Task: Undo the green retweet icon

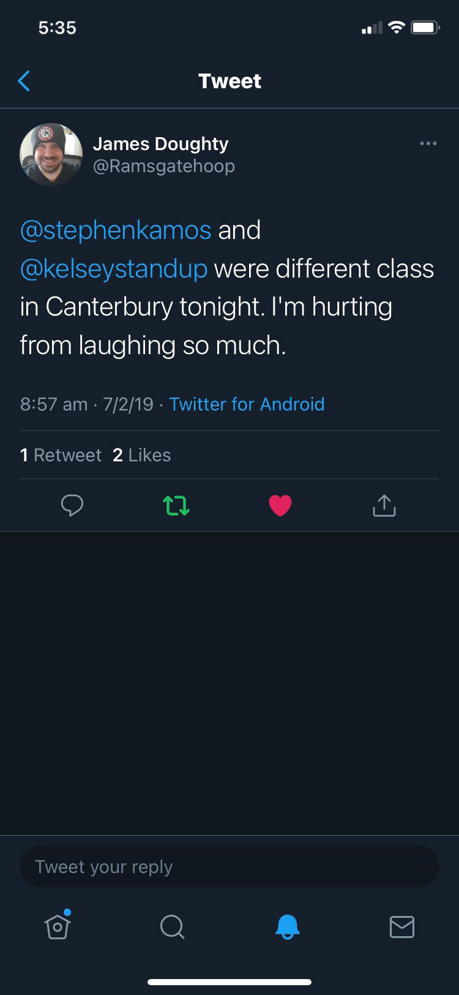Action: click(176, 505)
